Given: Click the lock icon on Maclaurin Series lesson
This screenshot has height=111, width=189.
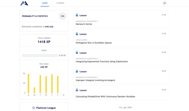Looking at the screenshot, I should pyautogui.click(x=77, y=15).
